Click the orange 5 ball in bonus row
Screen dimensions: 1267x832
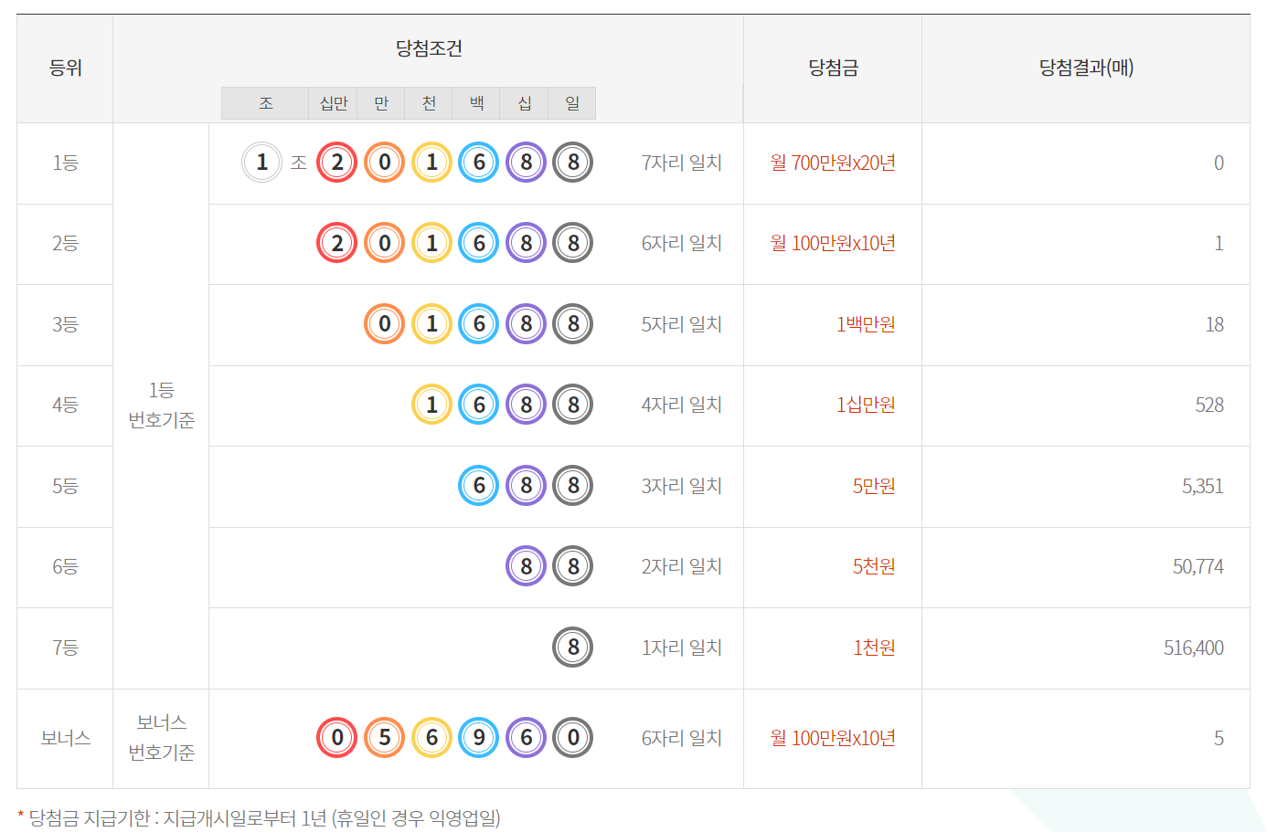pos(384,738)
